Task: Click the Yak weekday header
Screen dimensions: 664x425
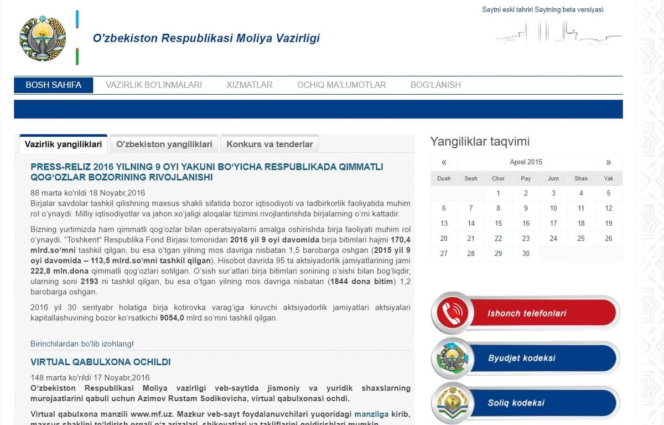Action: tap(609, 178)
